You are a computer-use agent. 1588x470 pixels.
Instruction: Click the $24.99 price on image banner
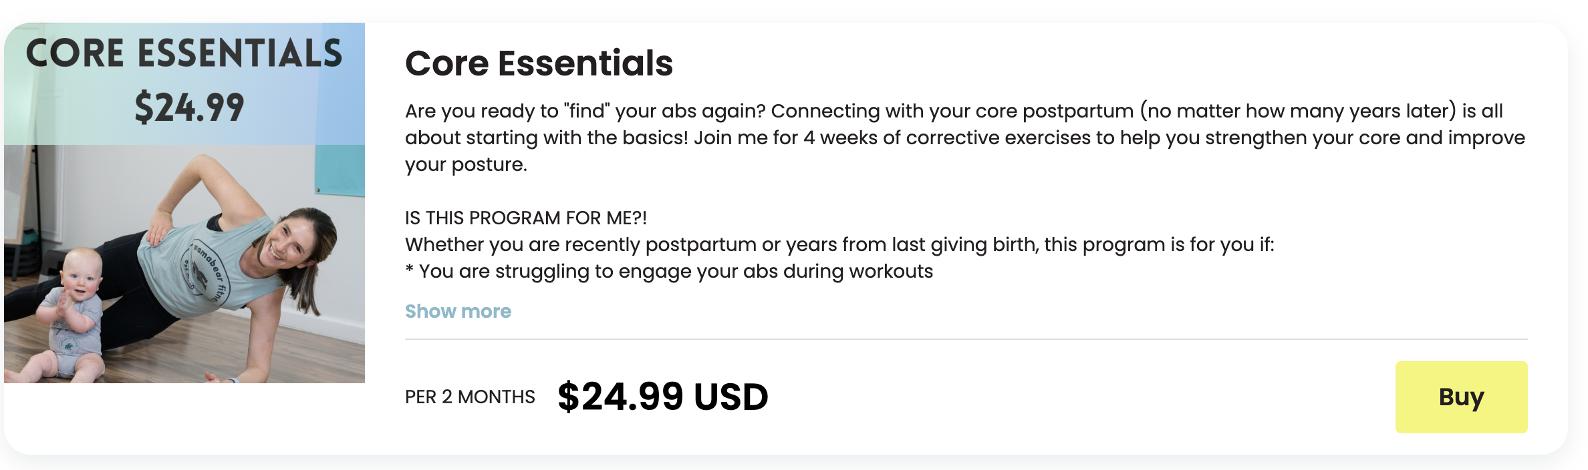pyautogui.click(x=189, y=107)
